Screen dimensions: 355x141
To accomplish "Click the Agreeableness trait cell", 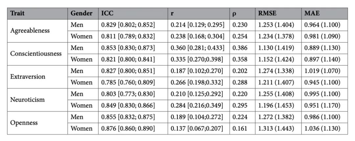I will [x=37, y=31].
